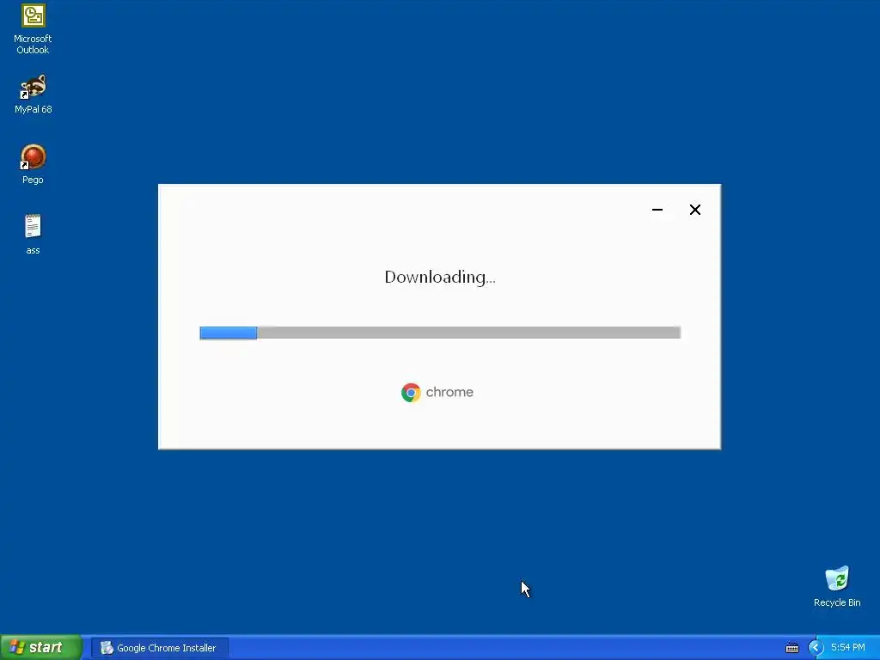Click the Chrome logo in installer

(x=411, y=392)
